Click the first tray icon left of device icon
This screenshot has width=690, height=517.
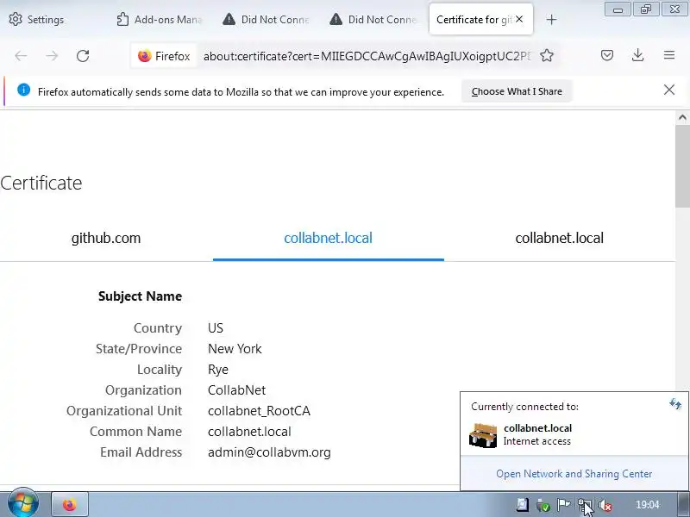pos(523,505)
